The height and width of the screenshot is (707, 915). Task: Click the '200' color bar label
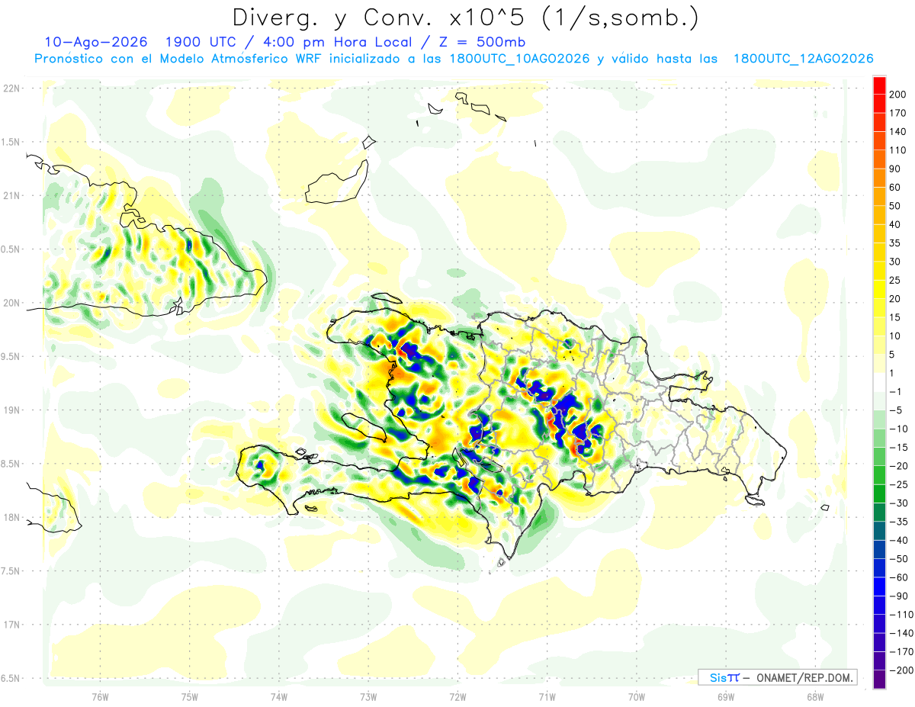[897, 94]
